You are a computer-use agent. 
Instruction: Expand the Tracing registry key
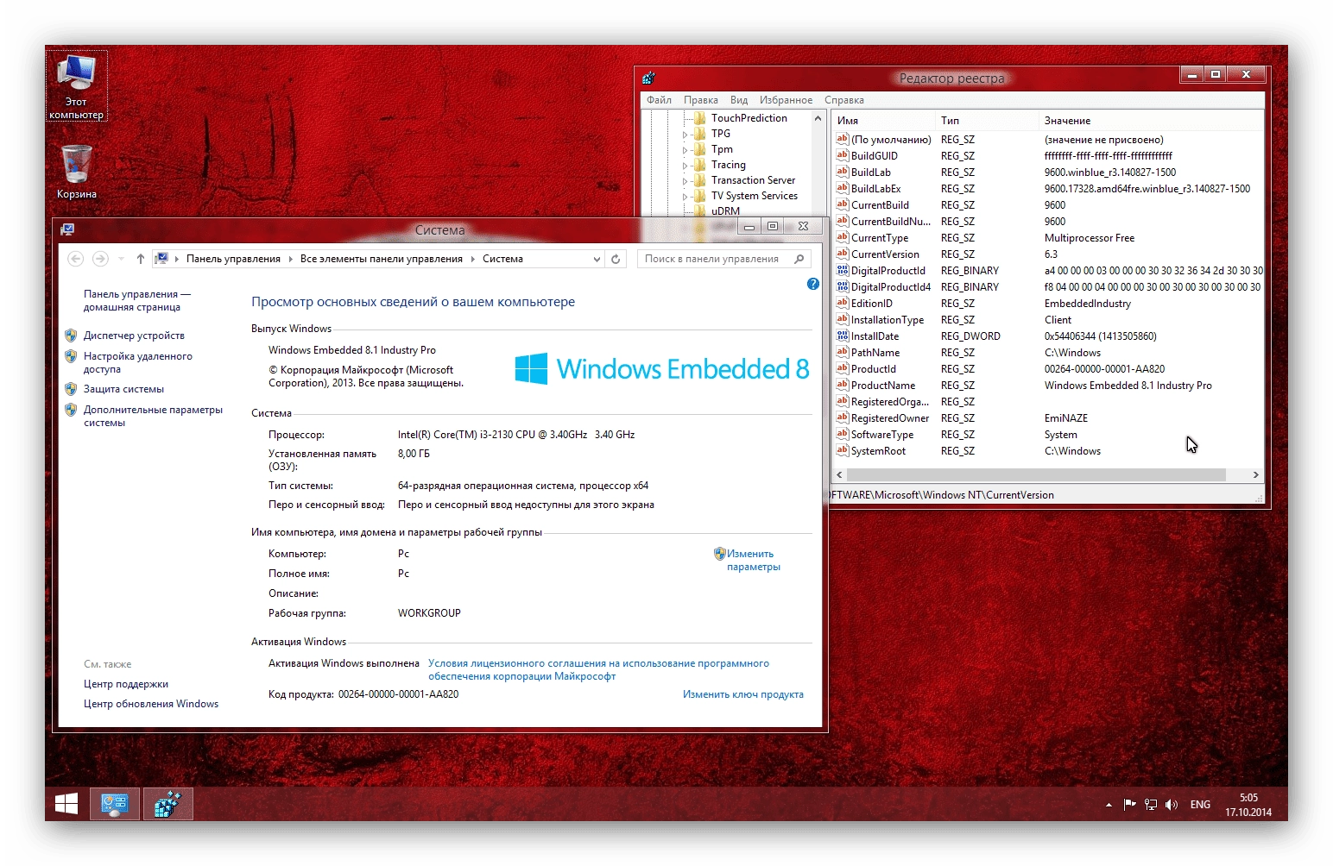685,166
